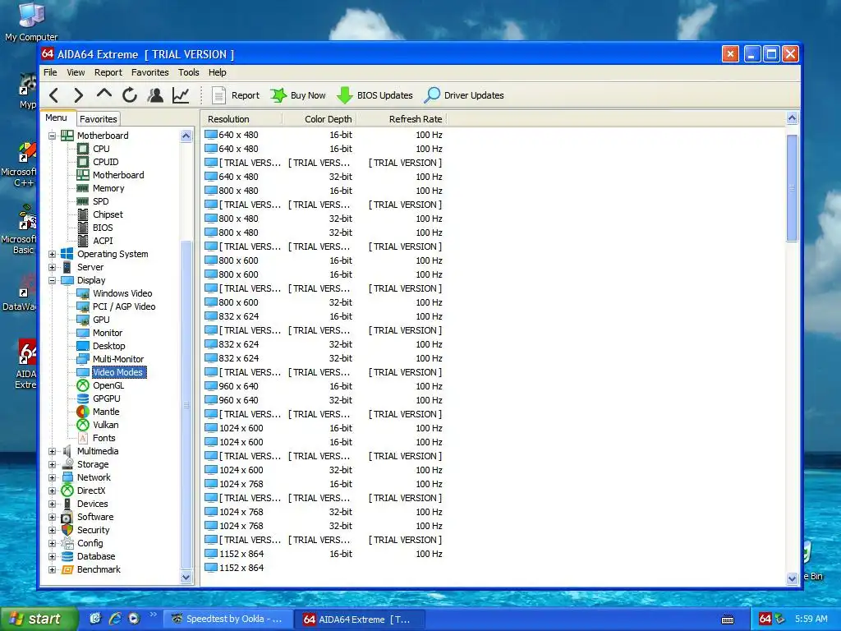This screenshot has height=631, width=841.
Task: Open the OpenGL tree icon
Action: click(83, 386)
